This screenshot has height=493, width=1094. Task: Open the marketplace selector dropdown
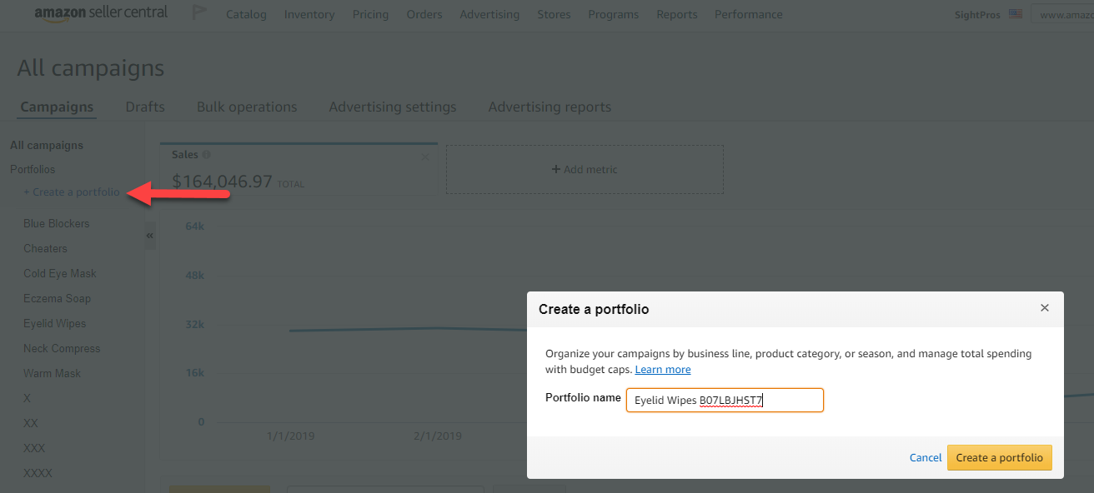[x=1062, y=14]
